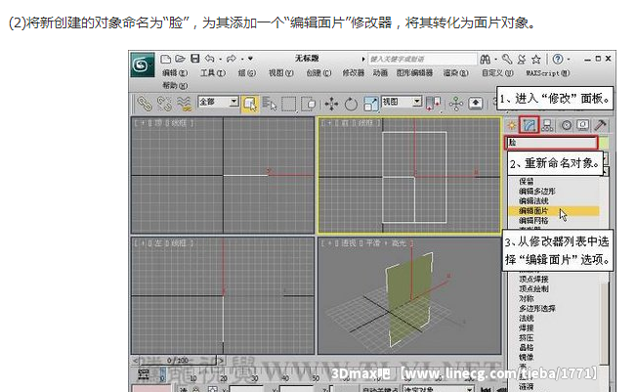Screen dimensions: 636x392
Task: Select the Scale tool
Action: pos(370,104)
